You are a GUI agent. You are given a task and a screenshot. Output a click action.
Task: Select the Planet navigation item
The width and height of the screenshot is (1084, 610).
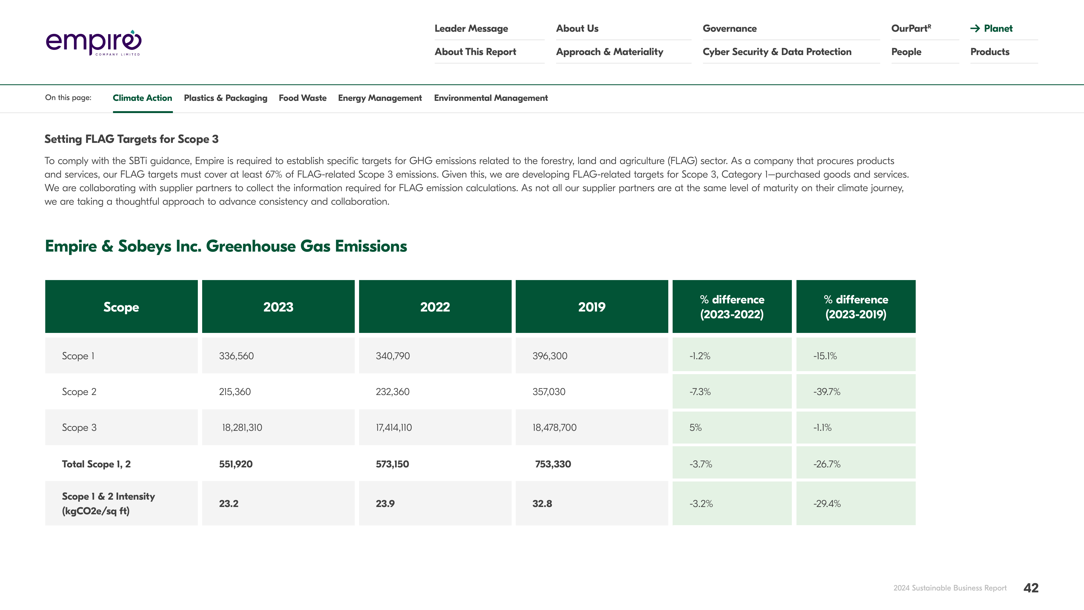pyautogui.click(x=998, y=29)
